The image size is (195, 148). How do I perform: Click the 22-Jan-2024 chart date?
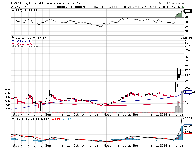(x=19, y=7)
